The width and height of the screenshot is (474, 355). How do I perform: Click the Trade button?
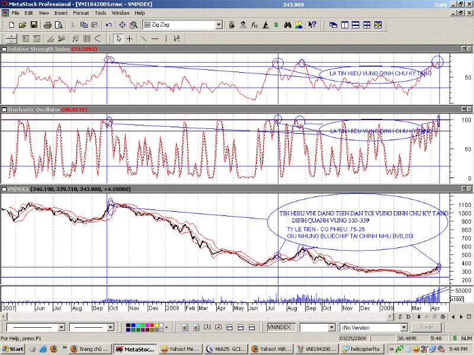click(x=427, y=327)
